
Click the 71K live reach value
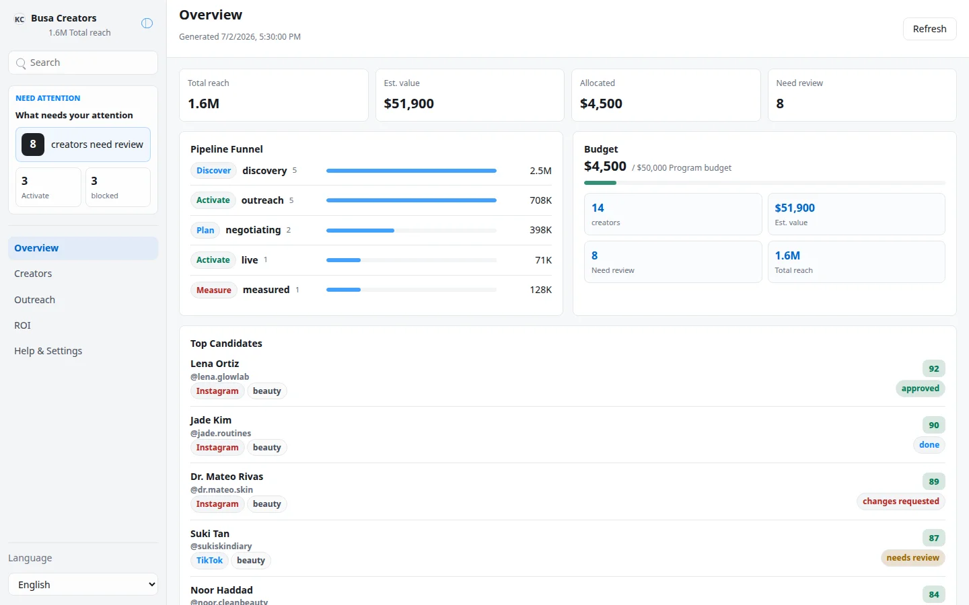[x=543, y=260]
